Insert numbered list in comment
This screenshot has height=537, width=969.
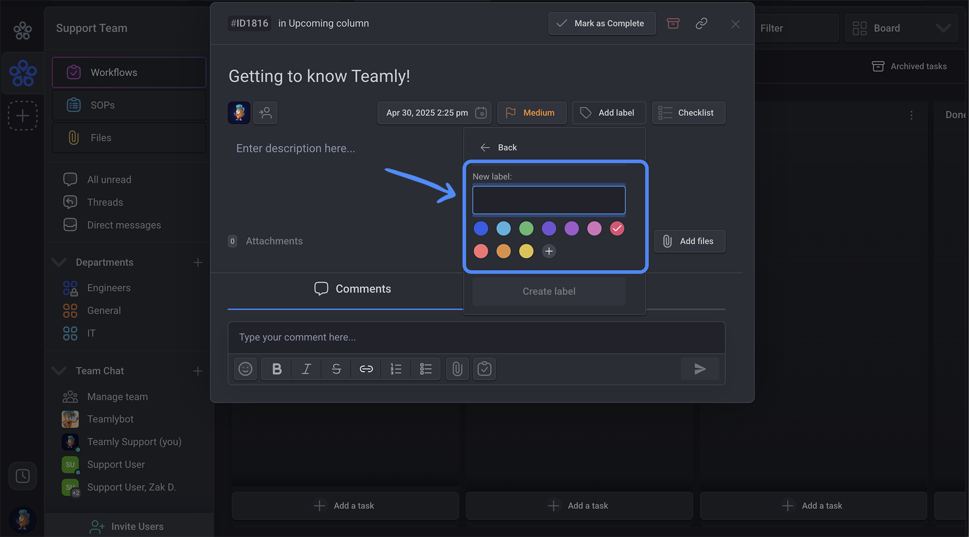396,369
